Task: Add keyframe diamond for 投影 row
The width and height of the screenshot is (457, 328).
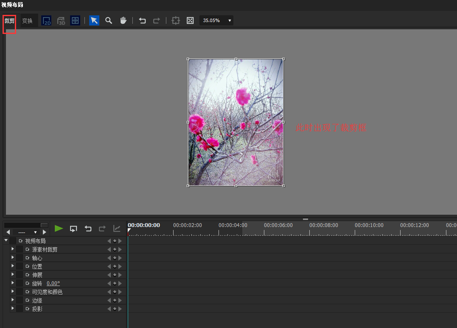Action: [x=115, y=309]
